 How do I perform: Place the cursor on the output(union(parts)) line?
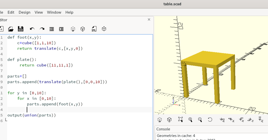click(32, 115)
